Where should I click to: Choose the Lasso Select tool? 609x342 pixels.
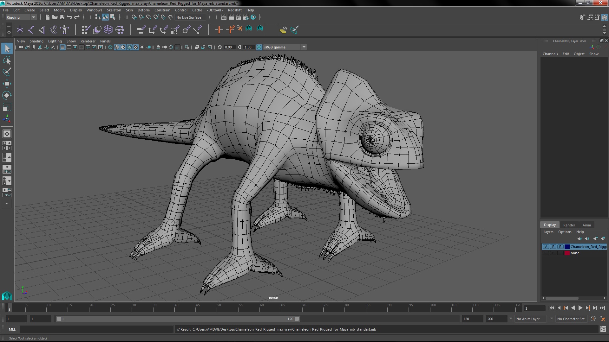point(7,60)
